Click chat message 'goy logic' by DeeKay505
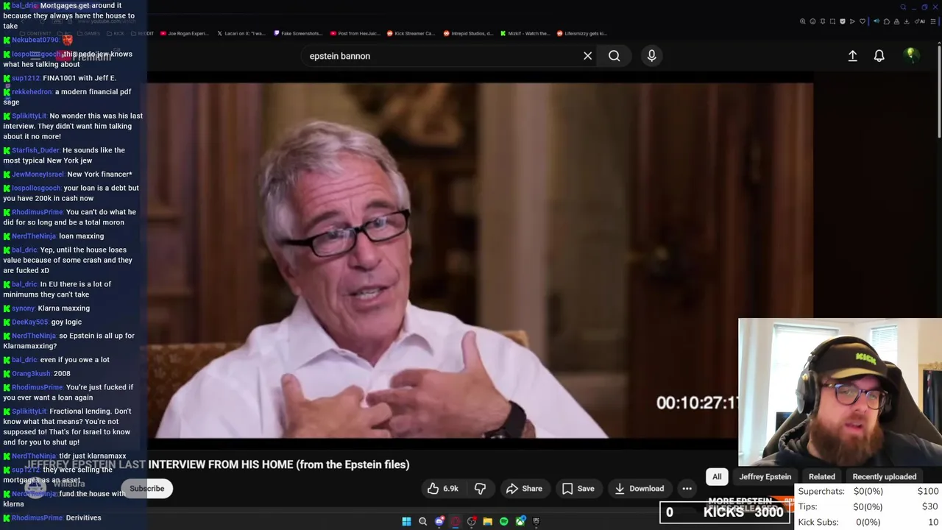Viewport: 942px width, 530px height. tap(66, 322)
